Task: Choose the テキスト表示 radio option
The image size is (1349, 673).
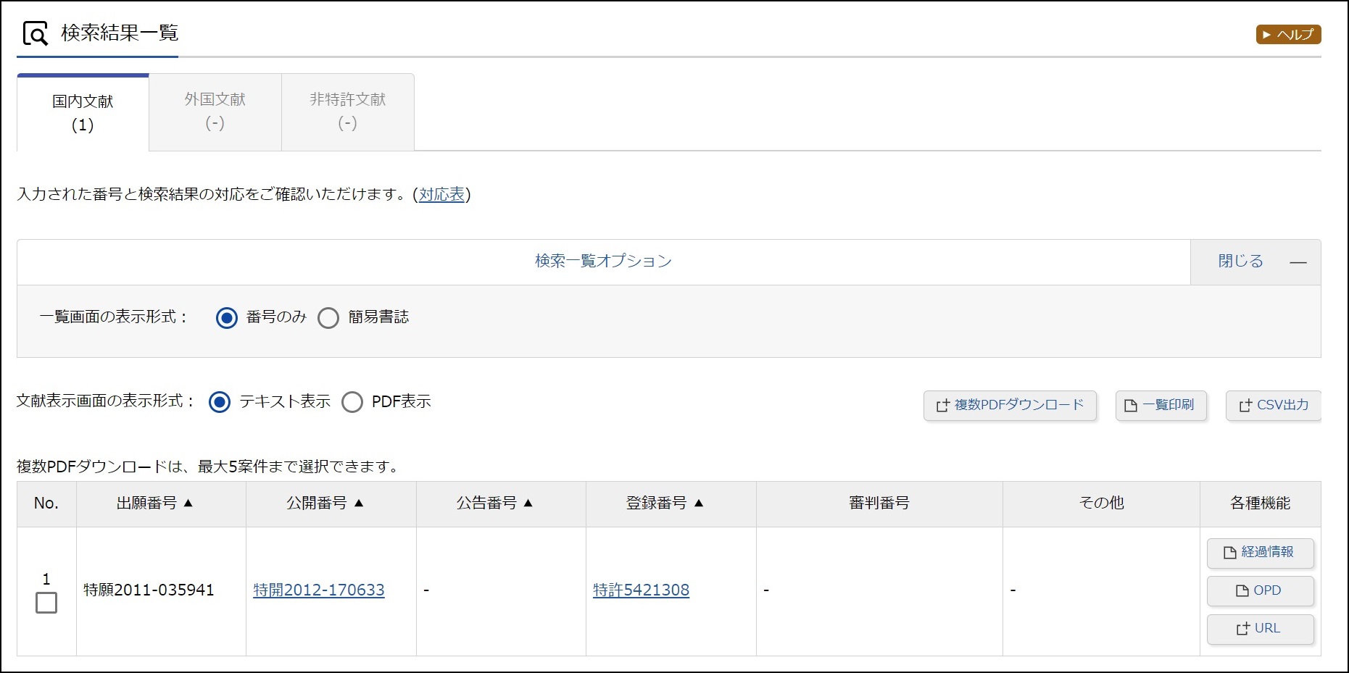Action: click(x=220, y=402)
